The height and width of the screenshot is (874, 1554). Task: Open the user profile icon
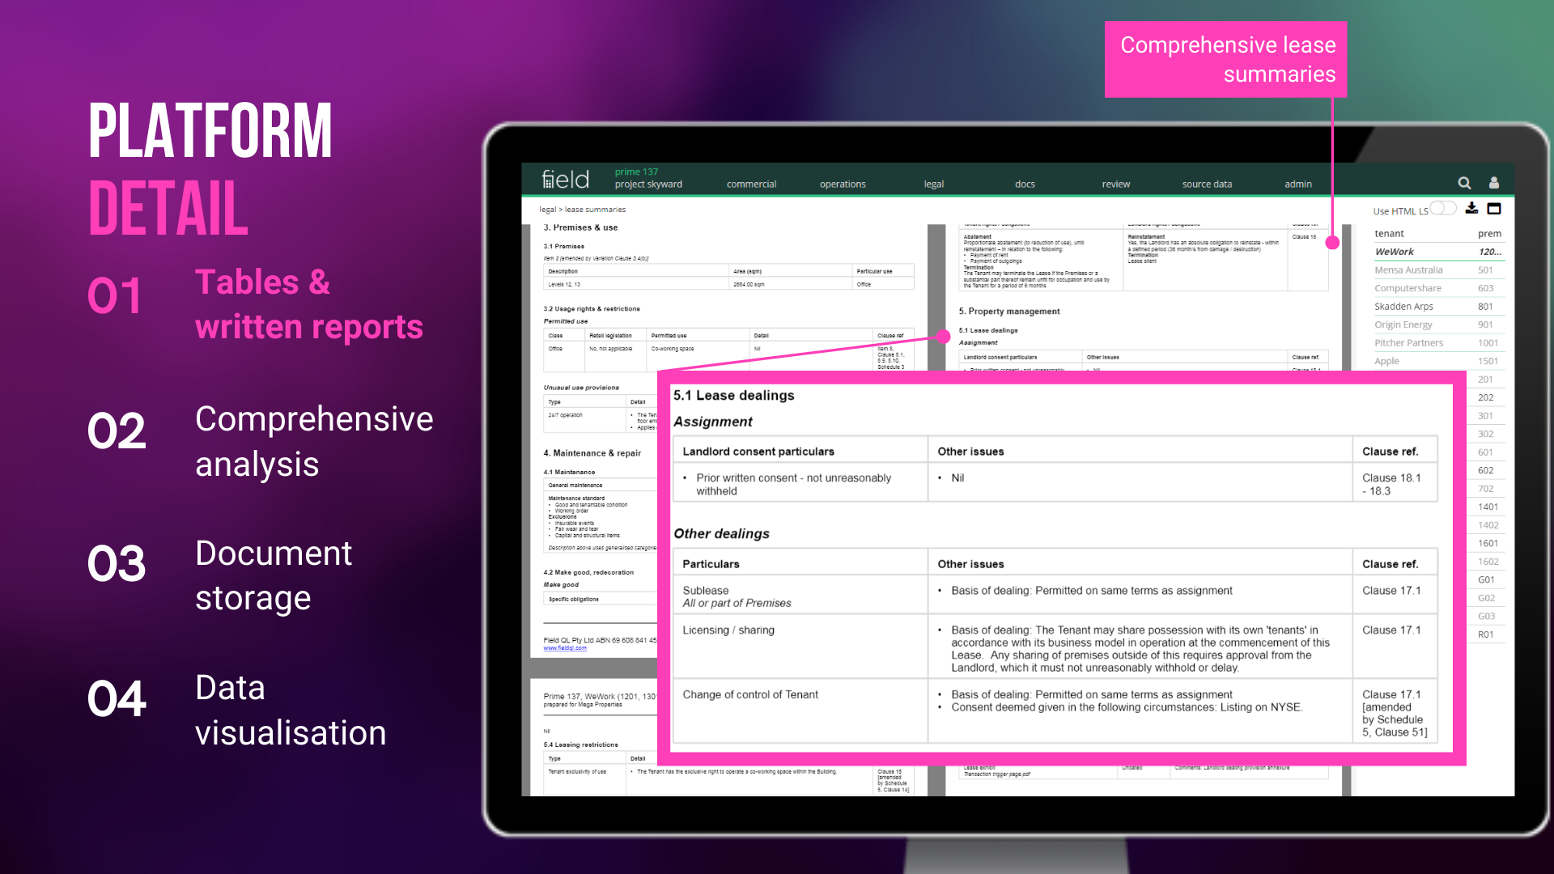point(1494,183)
